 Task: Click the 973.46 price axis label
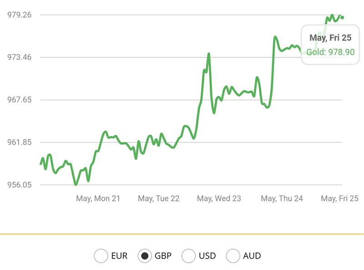pos(19,57)
